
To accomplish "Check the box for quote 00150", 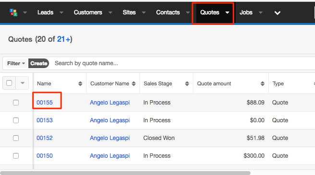I will pyautogui.click(x=16, y=156).
